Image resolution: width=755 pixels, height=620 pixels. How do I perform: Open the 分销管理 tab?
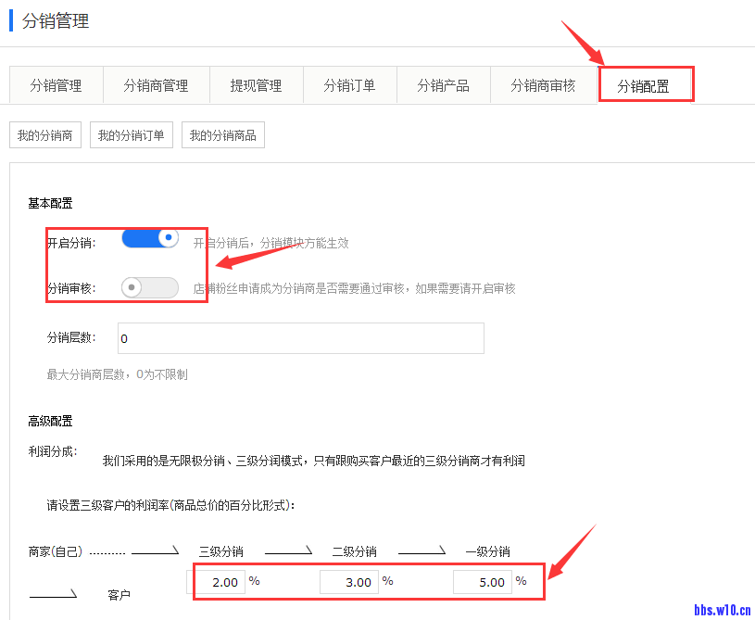click(x=56, y=85)
